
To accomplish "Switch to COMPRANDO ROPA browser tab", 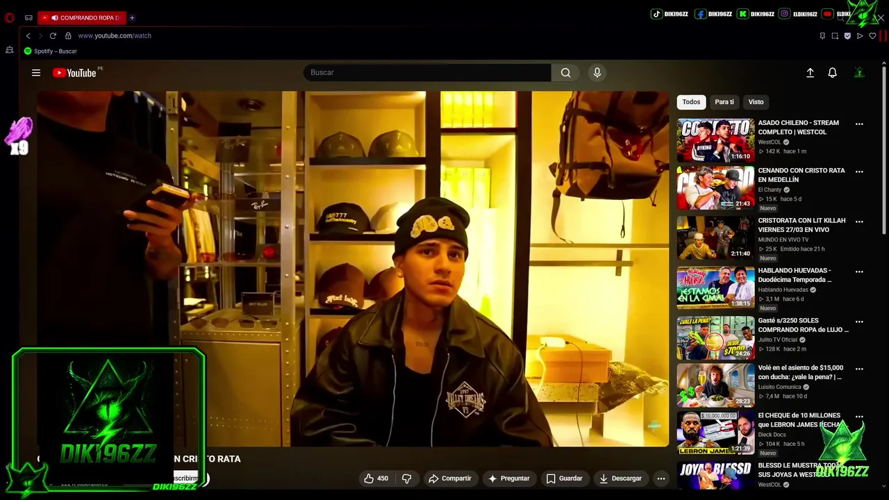I will tap(83, 17).
